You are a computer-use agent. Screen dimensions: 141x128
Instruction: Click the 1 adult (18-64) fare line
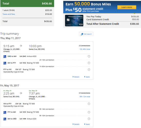[27, 10]
